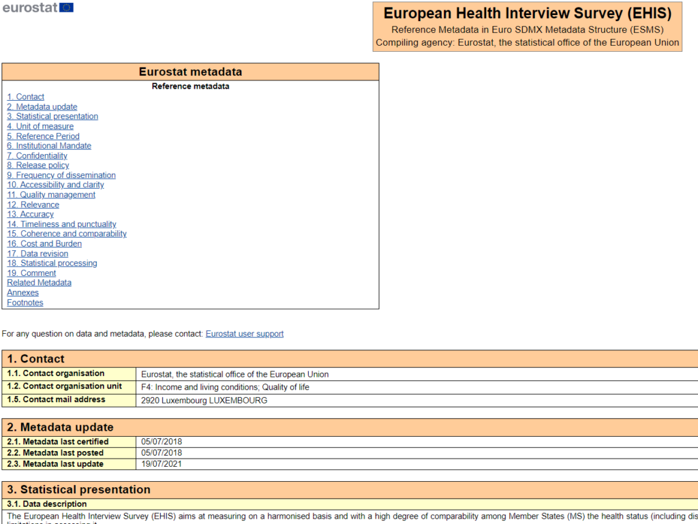Open '18. Statistical processing' link
This screenshot has width=698, height=524.
pos(52,263)
